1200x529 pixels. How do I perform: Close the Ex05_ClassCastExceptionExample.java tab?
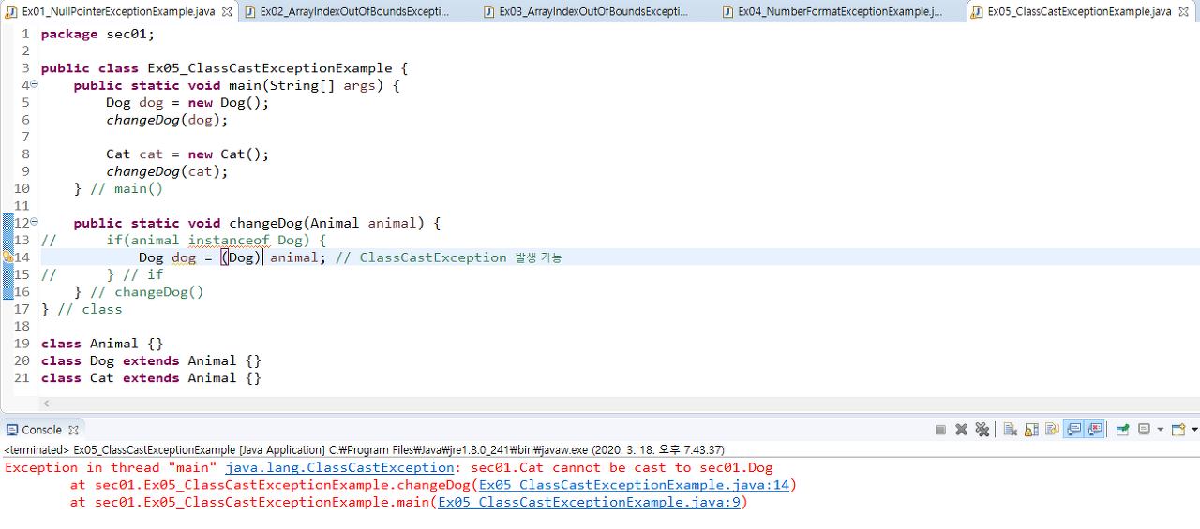[1185, 11]
